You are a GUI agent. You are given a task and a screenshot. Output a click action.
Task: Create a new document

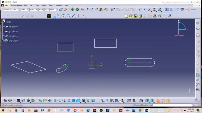pos(126,16)
